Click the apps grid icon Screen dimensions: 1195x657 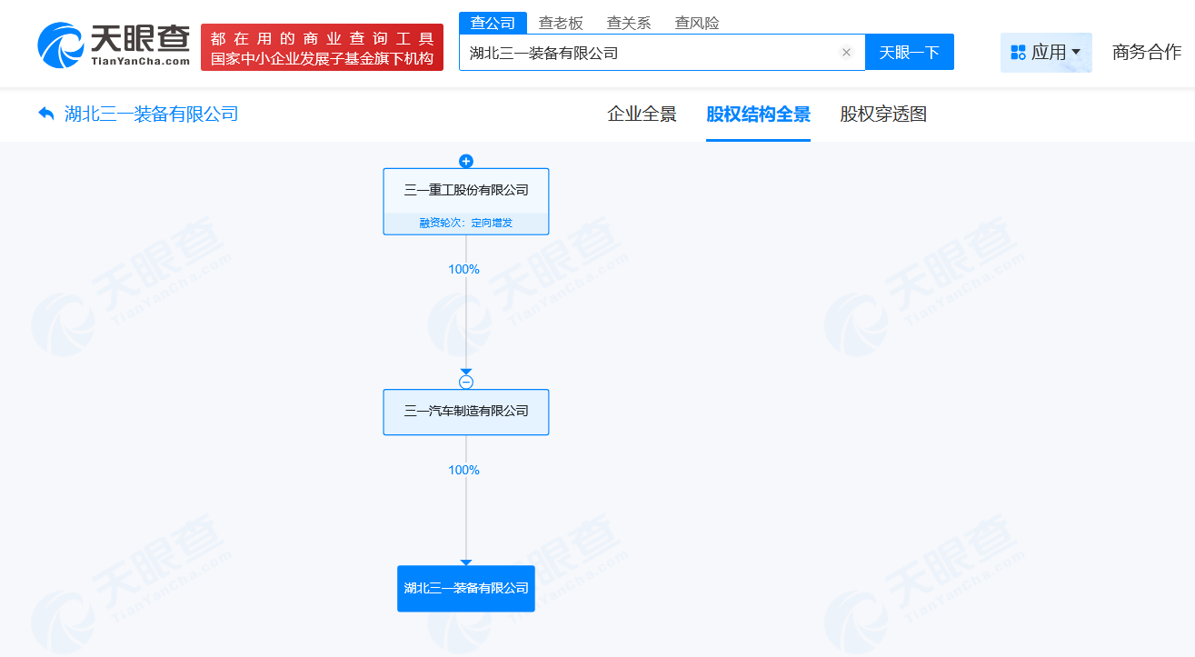[1018, 53]
